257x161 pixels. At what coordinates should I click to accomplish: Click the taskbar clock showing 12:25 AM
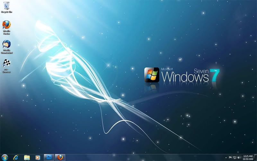click(248, 156)
